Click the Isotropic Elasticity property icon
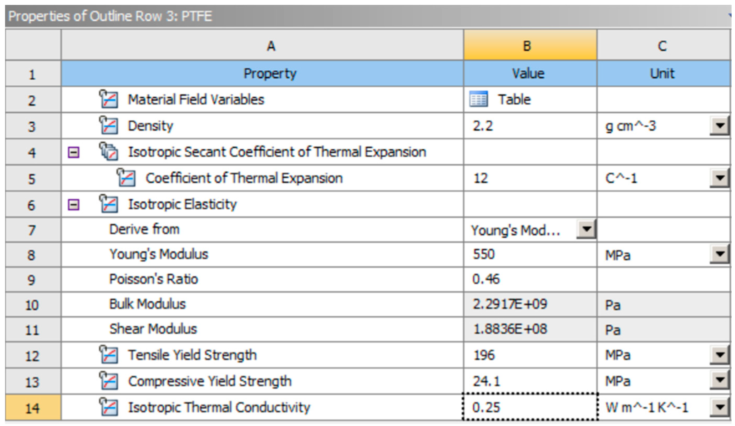 tap(108, 204)
